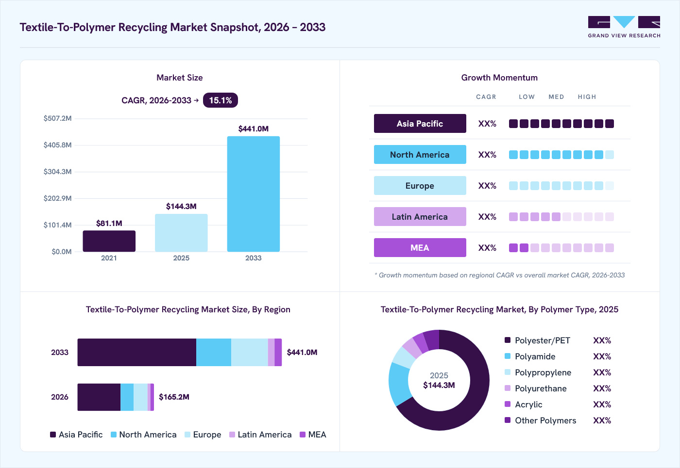Click the Asia Pacific swatch in the region legend
Viewport: 680px width, 468px height.
(x=53, y=435)
